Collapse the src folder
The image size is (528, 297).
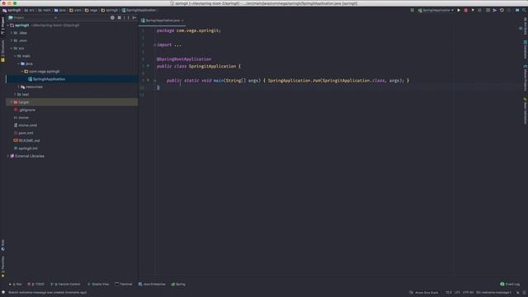(x=12, y=48)
